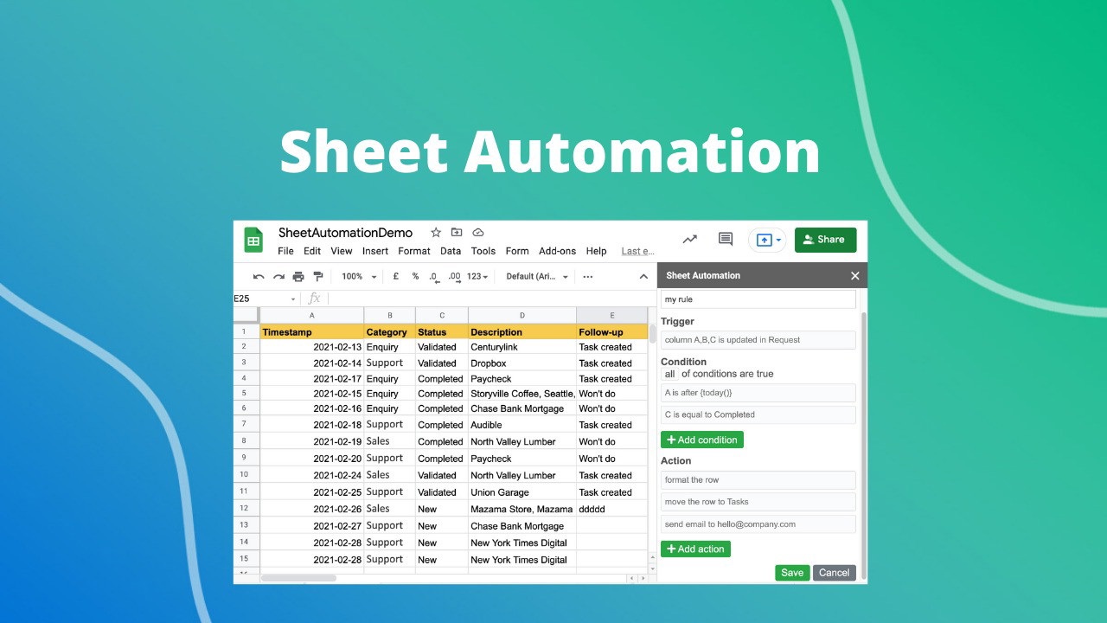
Task: Open the name box dropdown arrow
Action: pos(293,299)
